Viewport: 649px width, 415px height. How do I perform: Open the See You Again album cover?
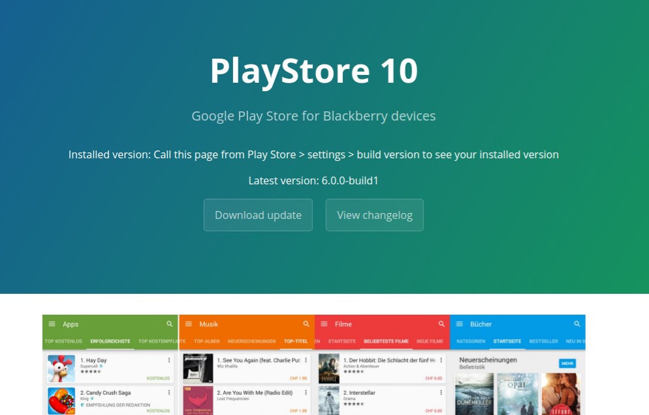198,368
